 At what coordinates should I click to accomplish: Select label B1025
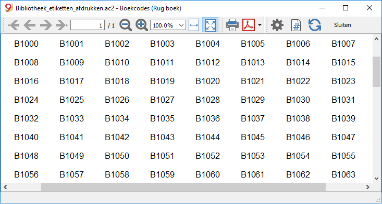point(71,100)
